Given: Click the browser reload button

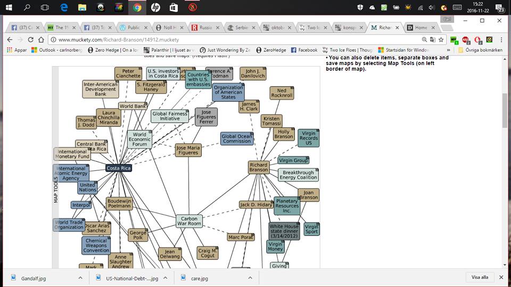Looking at the screenshot, I should coord(31,39).
